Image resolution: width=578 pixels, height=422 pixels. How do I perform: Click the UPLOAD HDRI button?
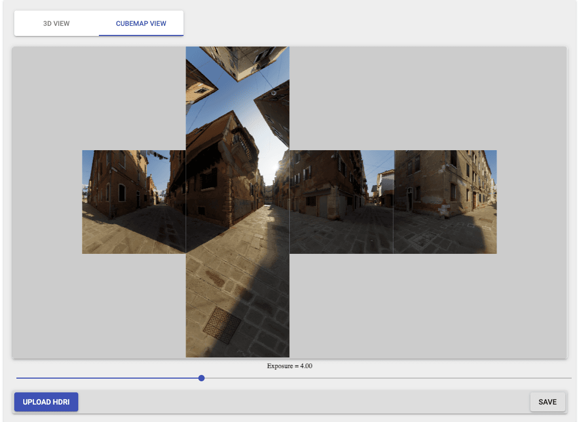click(46, 402)
